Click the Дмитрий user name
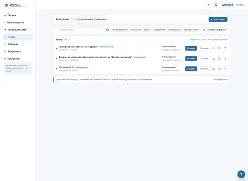 (x=227, y=5)
